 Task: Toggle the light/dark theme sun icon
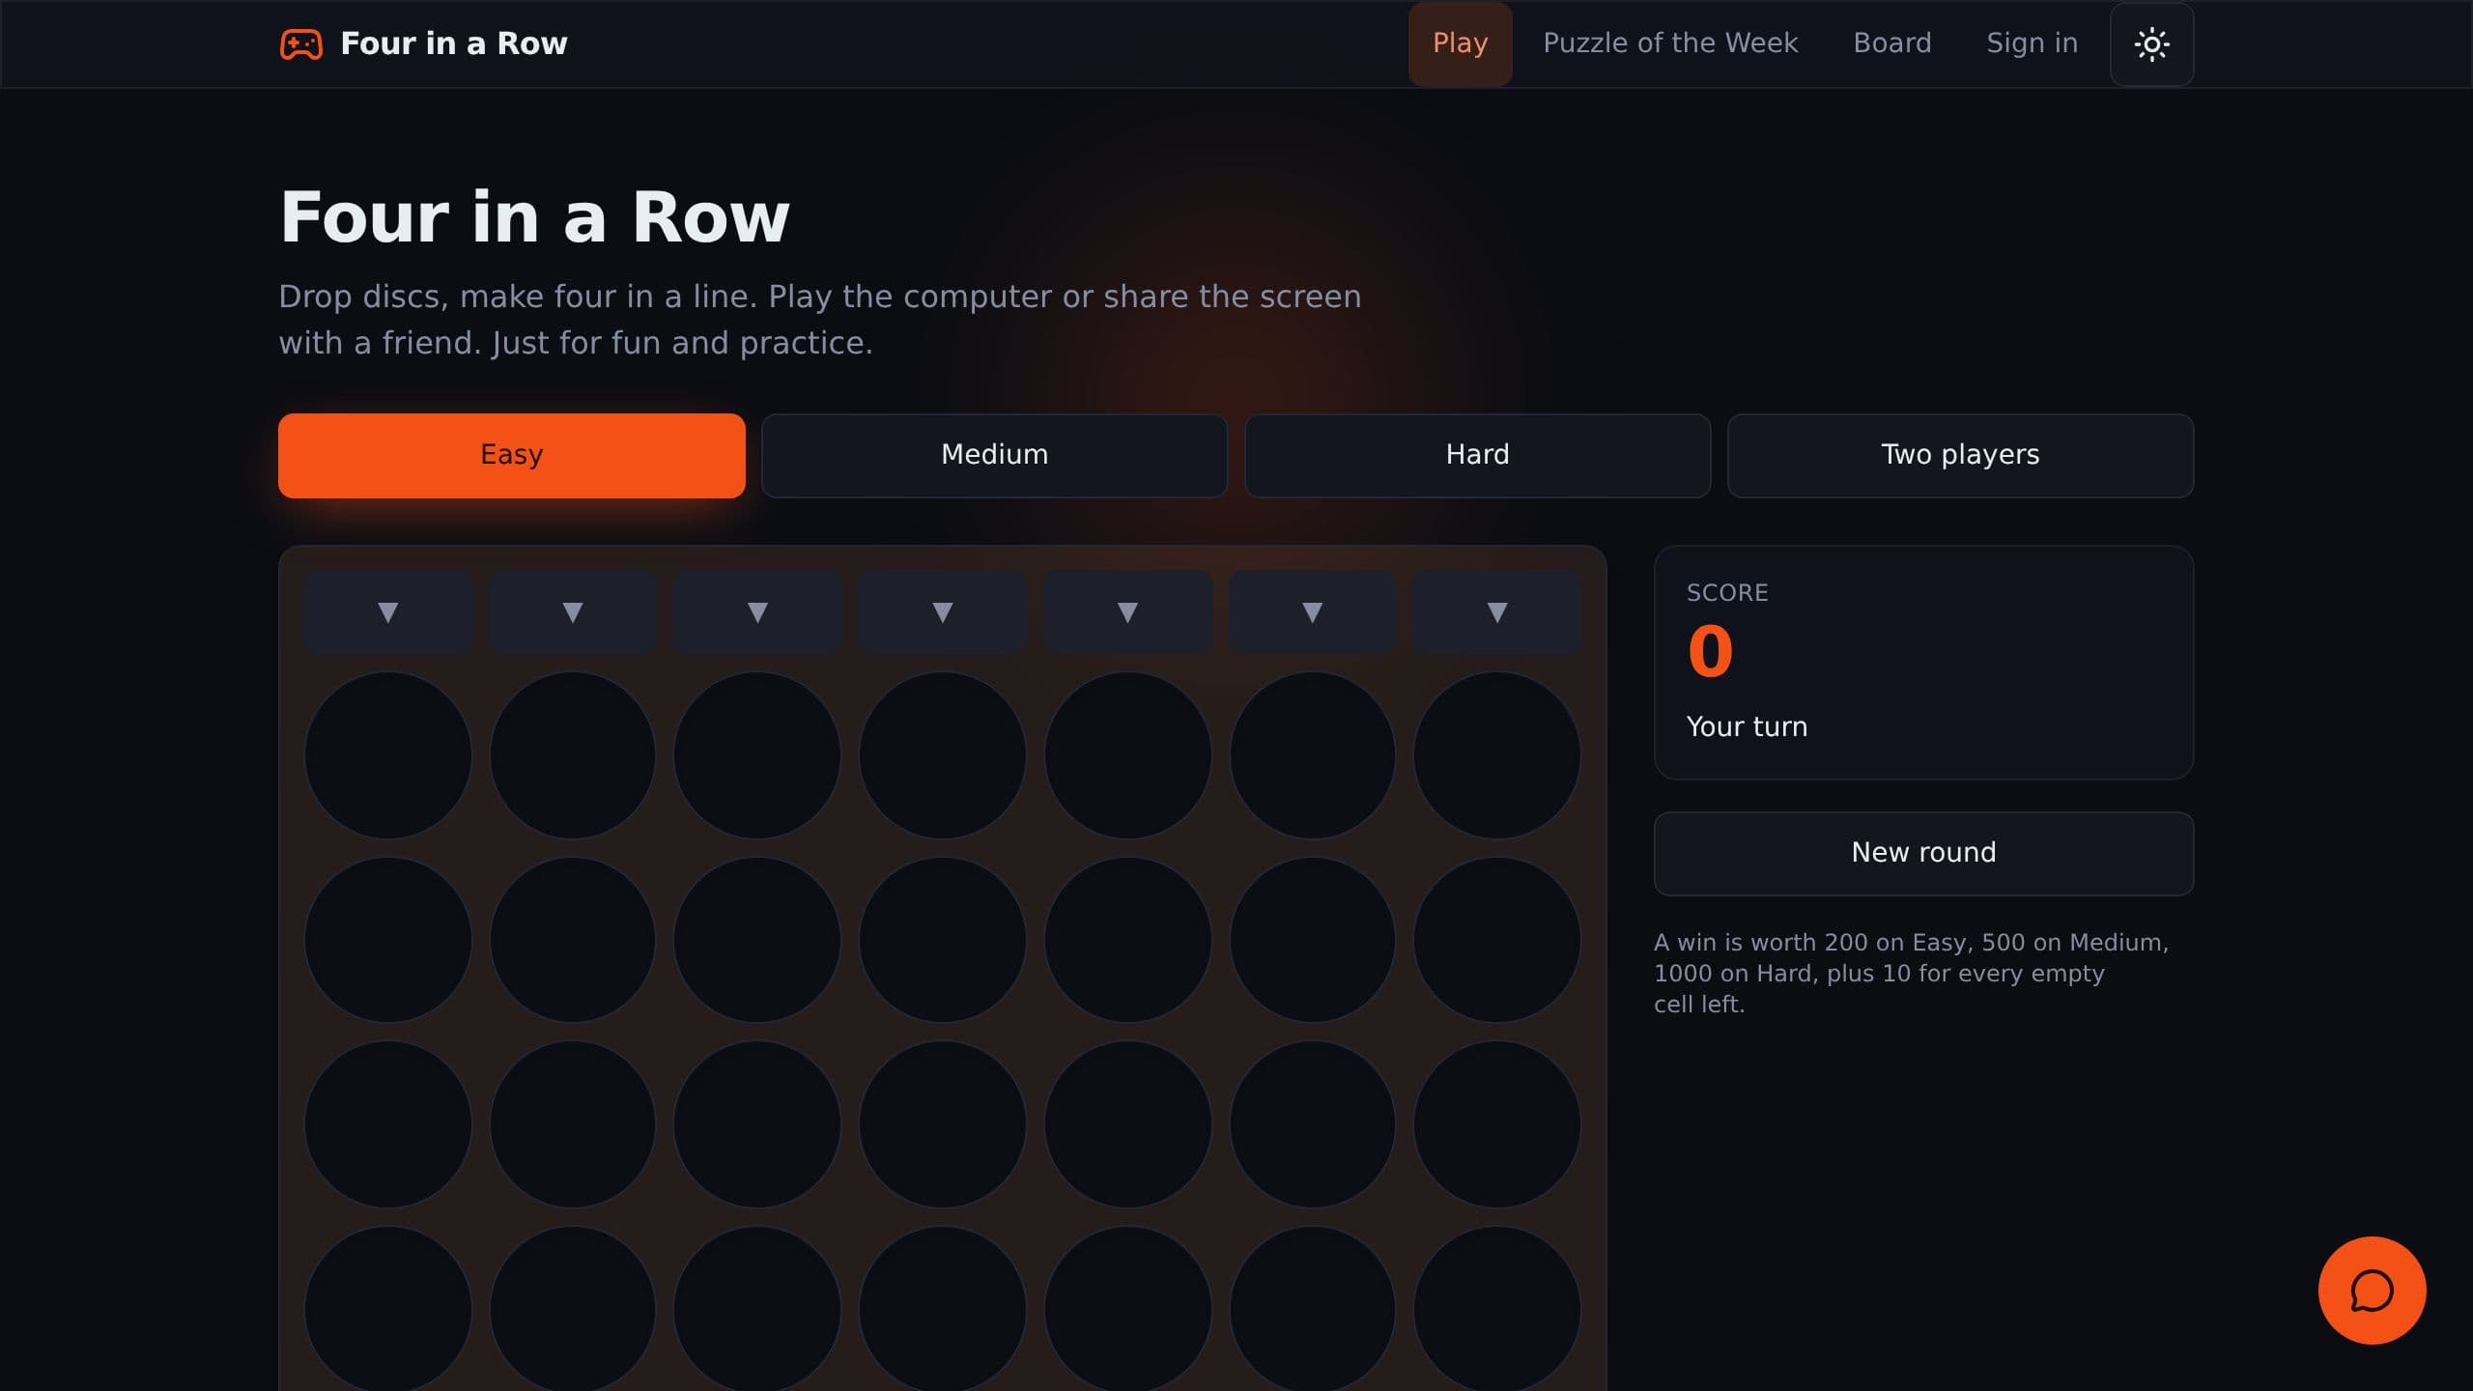2151,44
